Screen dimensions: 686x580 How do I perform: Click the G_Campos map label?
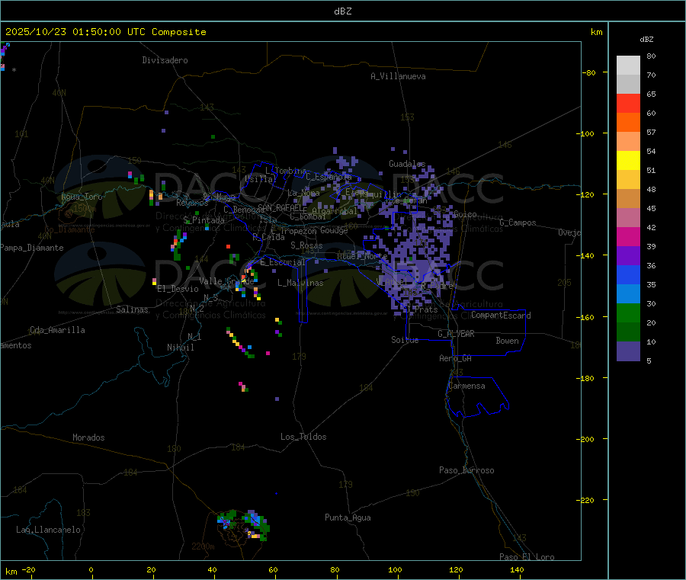point(518,223)
